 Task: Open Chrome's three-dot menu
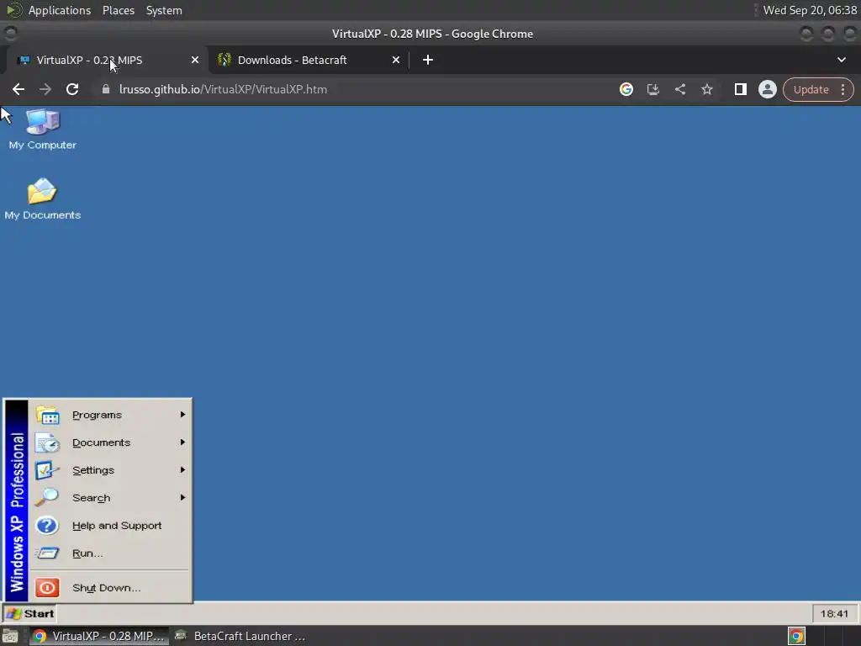click(843, 89)
